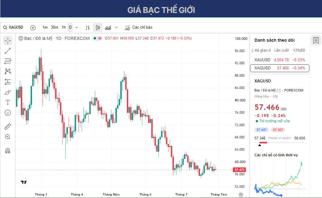
Task: Click the Tháng 6 time axis label
Action: [x=145, y=194]
